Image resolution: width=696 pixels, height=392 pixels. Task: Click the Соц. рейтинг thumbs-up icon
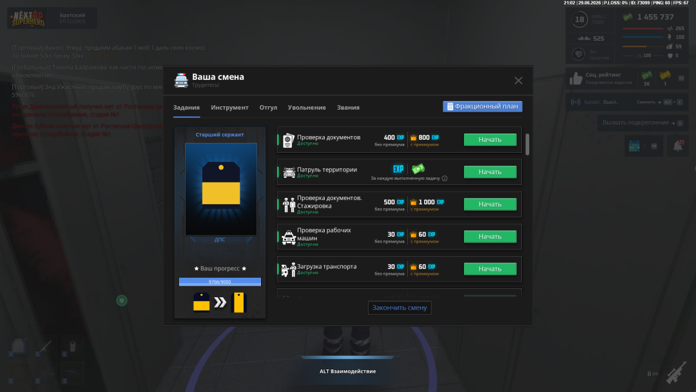[x=575, y=79]
